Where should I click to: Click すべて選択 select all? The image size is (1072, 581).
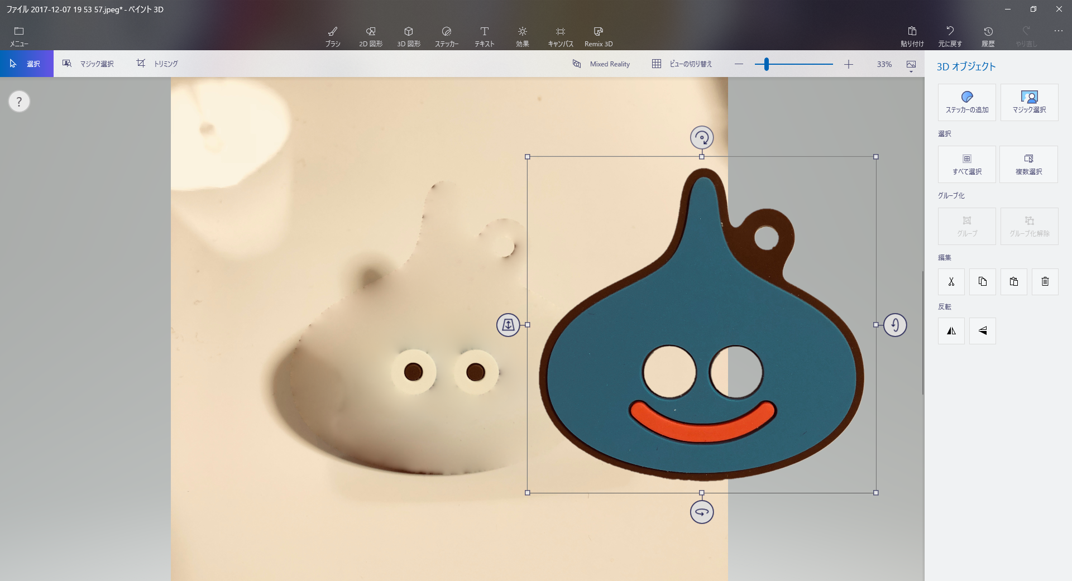tap(967, 164)
